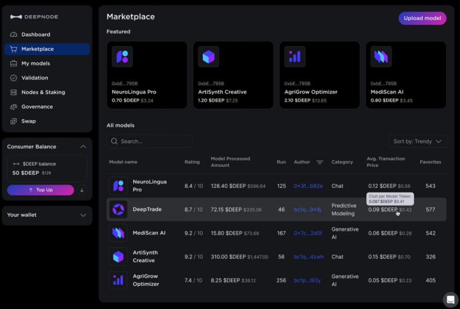Open the Swap page in the sidebar

(x=28, y=121)
